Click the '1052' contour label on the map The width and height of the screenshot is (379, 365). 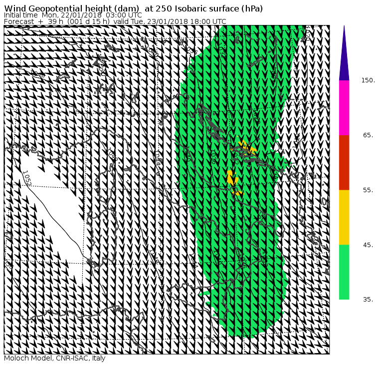point(27,178)
